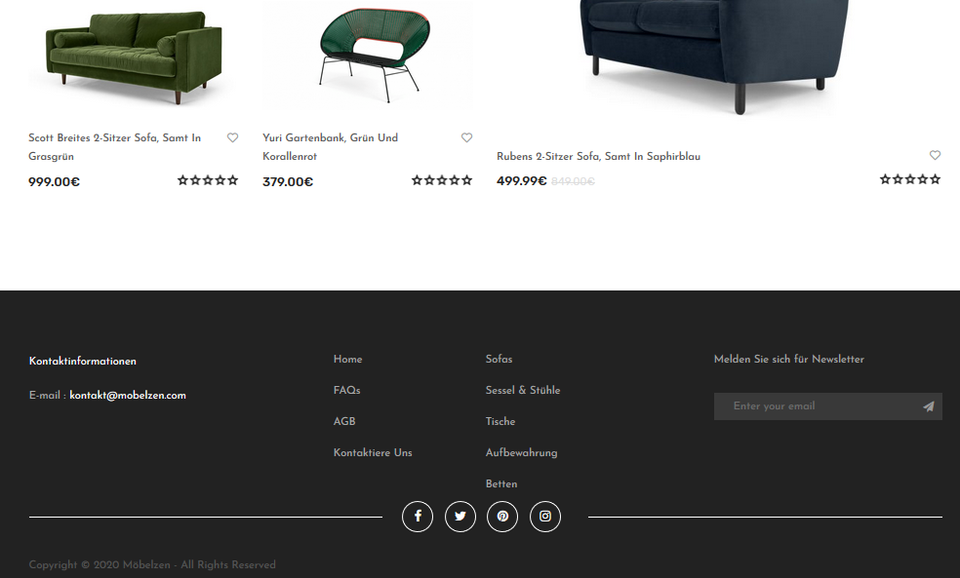Add Scott sofa to wishlist heart
This screenshot has width=960, height=578.
point(232,137)
